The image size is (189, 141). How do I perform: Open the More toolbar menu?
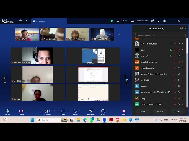(x=103, y=112)
